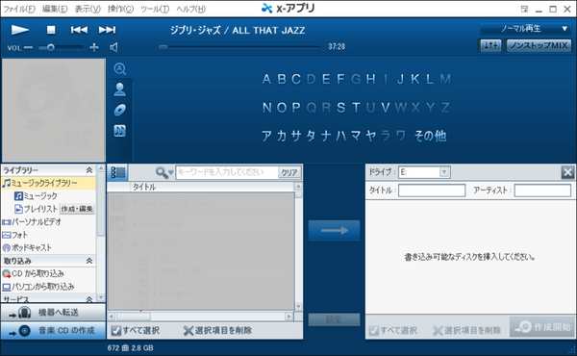Screen dimensions: 577x356
Task: Toggle the list view mode icon
Action: click(x=117, y=172)
